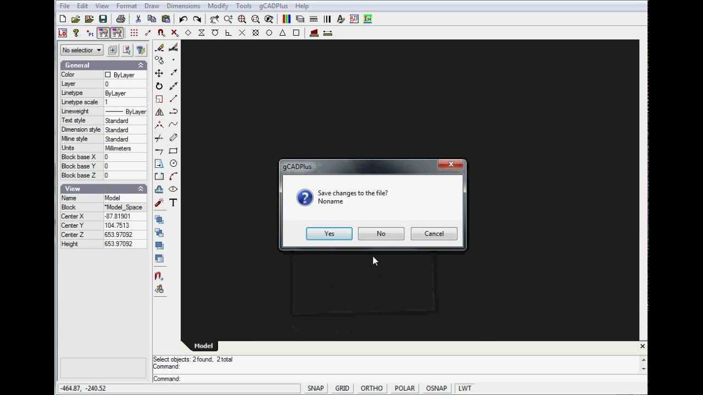This screenshot has width=703, height=395.
Task: Toggle the Endpoint snap (square) icon
Action: [296, 33]
